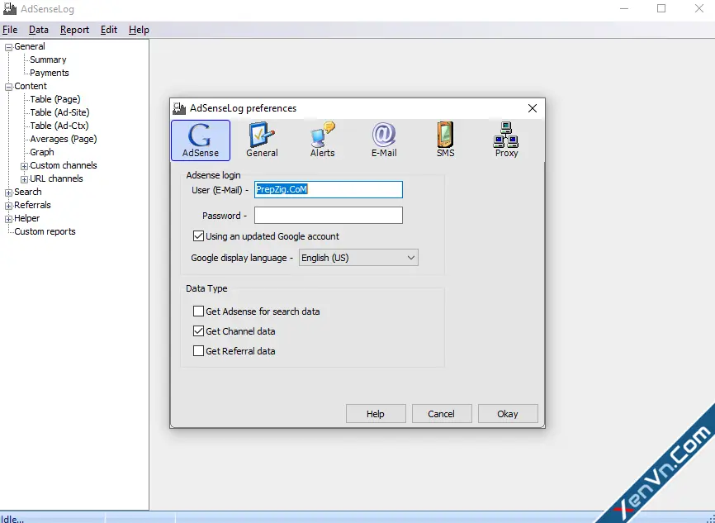Select Custom reports tree item
715x523 pixels.
point(45,232)
